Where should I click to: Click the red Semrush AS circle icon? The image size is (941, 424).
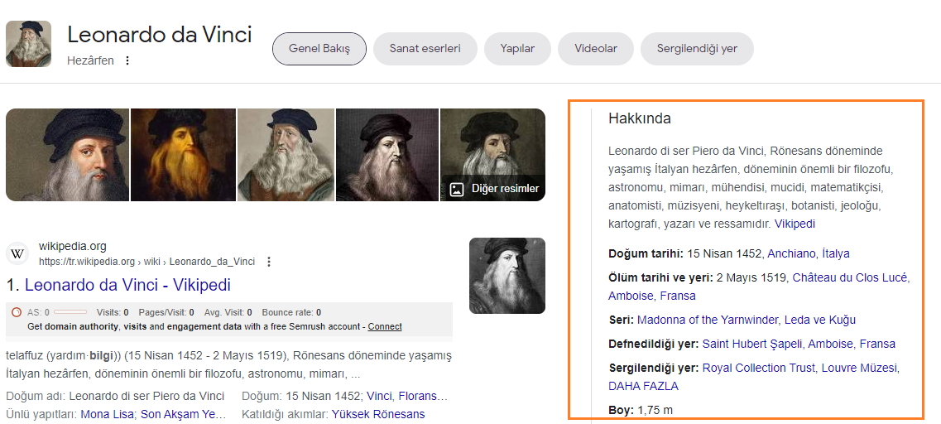click(x=17, y=312)
